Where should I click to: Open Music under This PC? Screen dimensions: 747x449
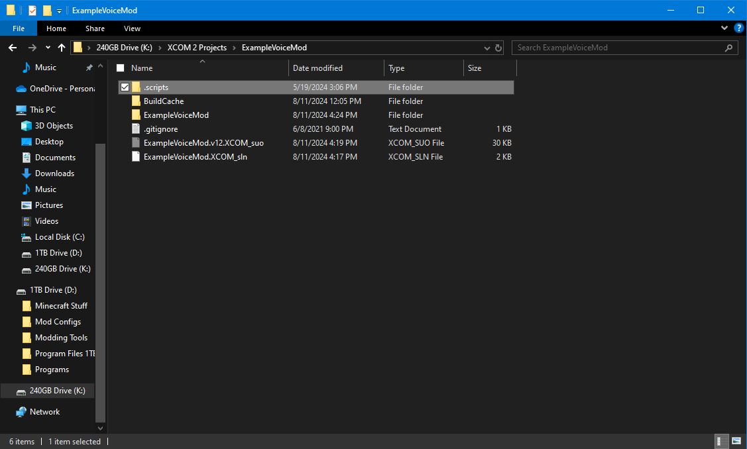(38, 189)
